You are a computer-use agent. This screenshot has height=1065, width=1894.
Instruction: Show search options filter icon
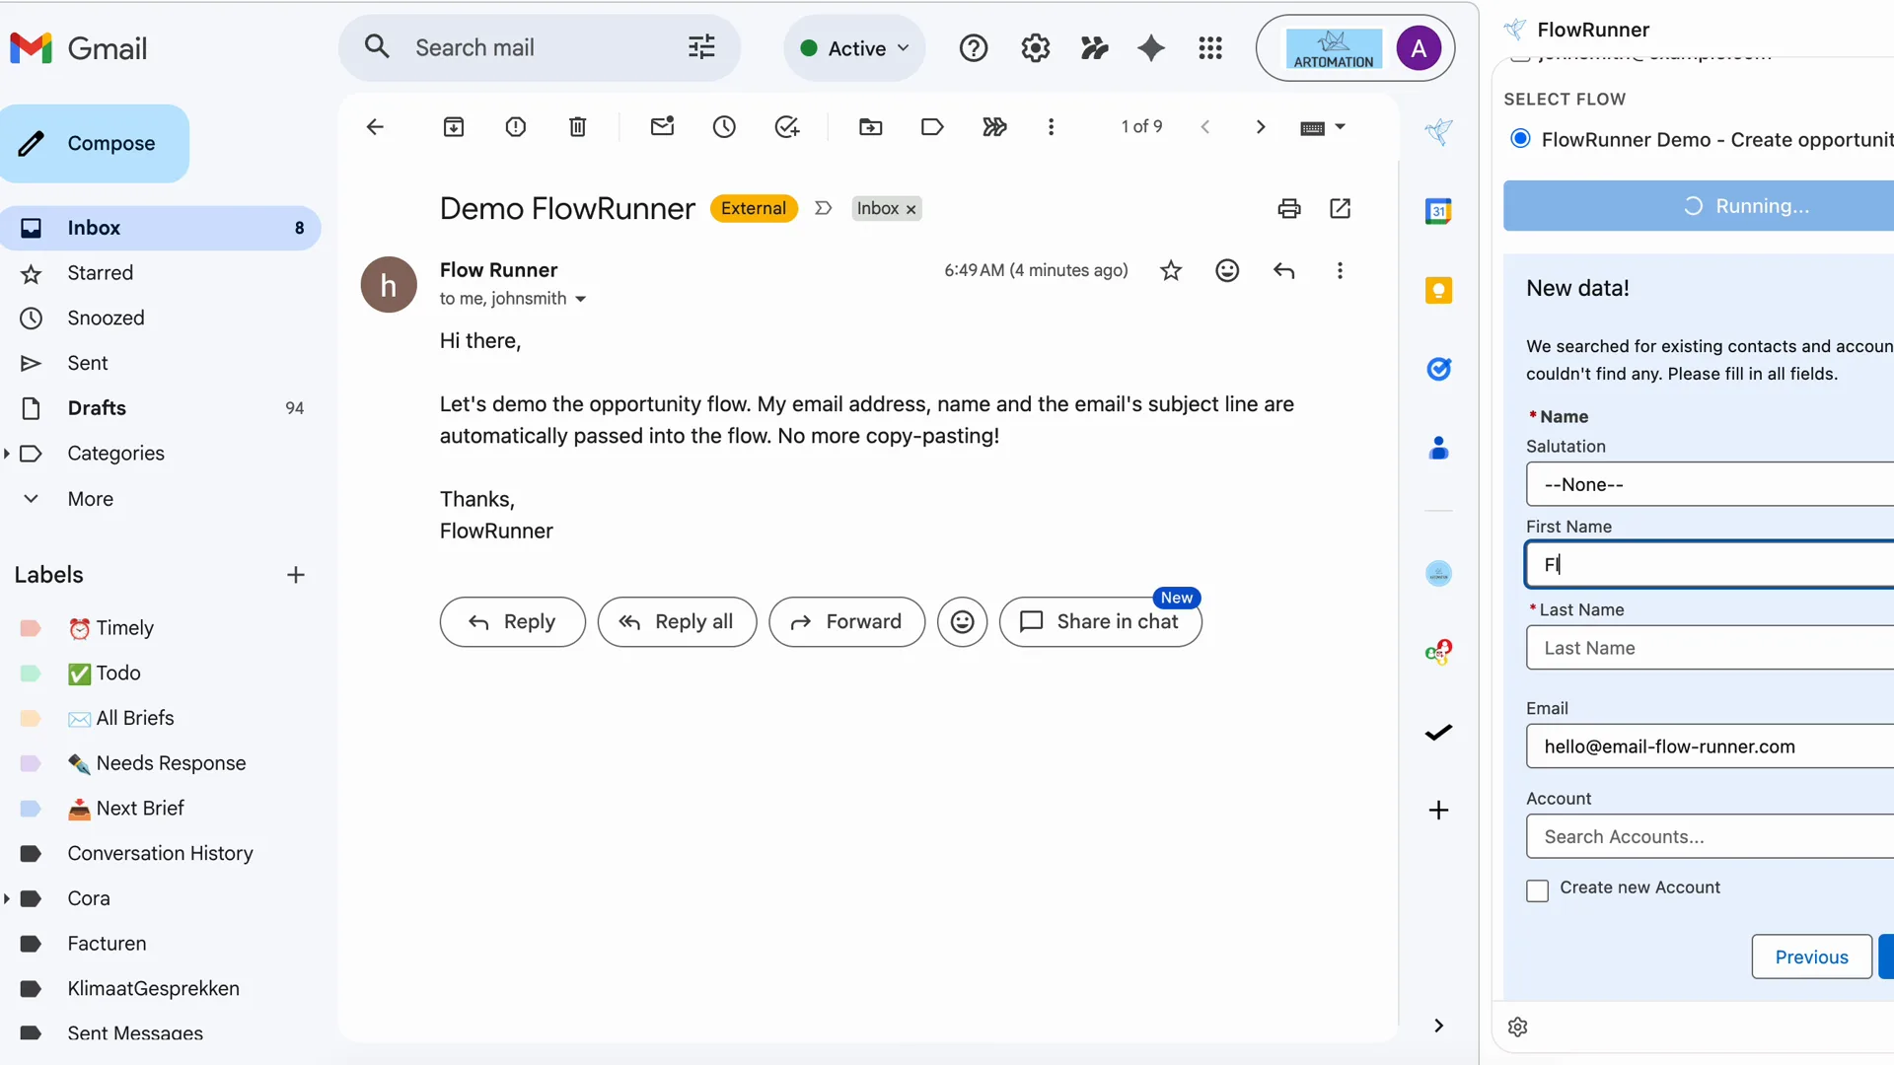pos(701,47)
